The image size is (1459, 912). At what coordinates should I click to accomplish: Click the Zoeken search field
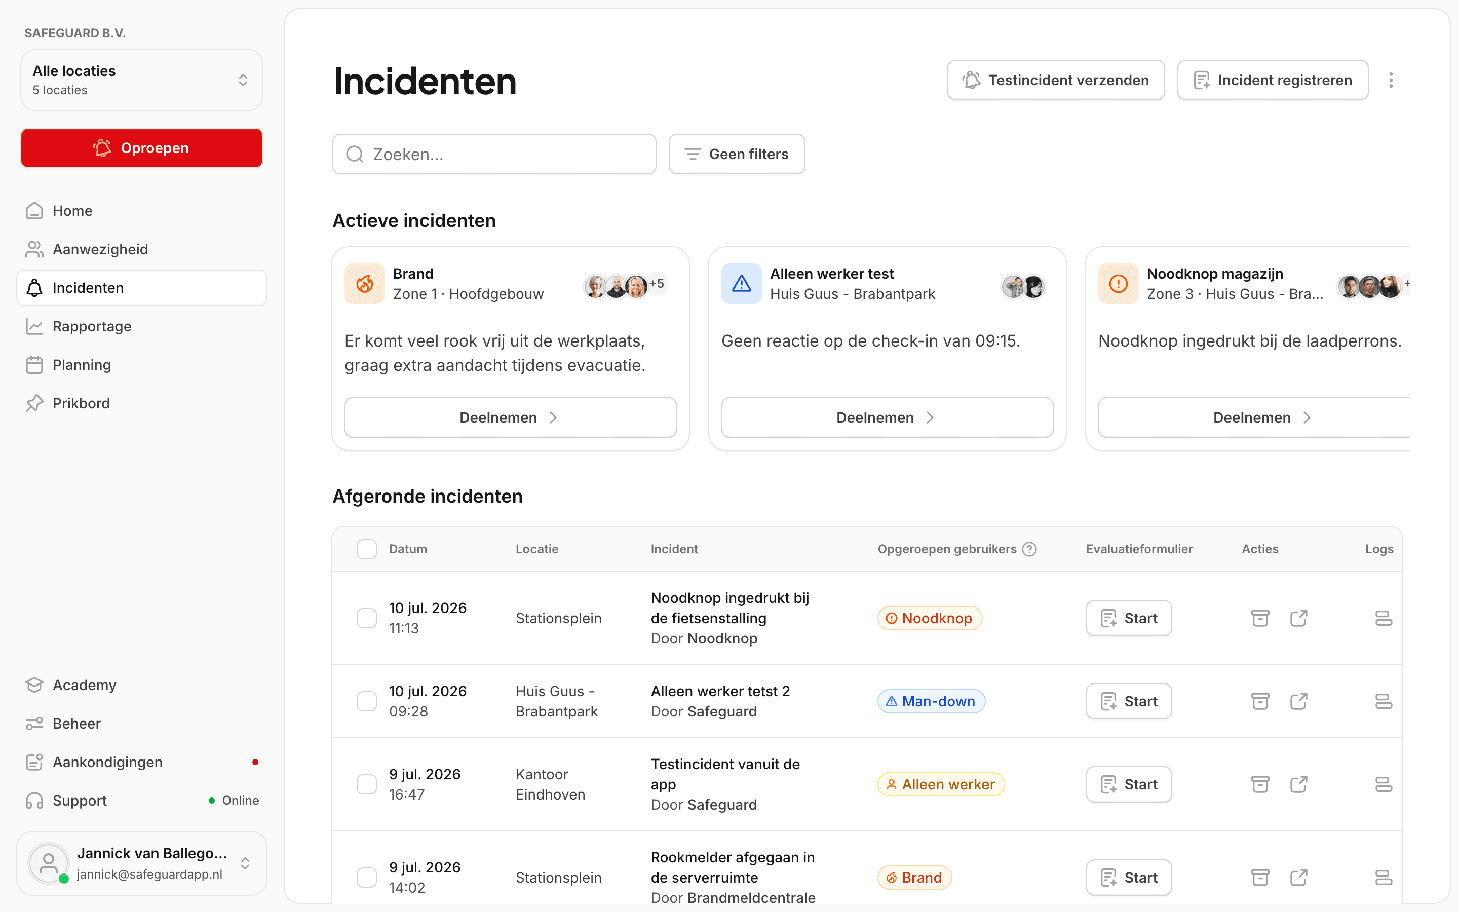pos(494,154)
